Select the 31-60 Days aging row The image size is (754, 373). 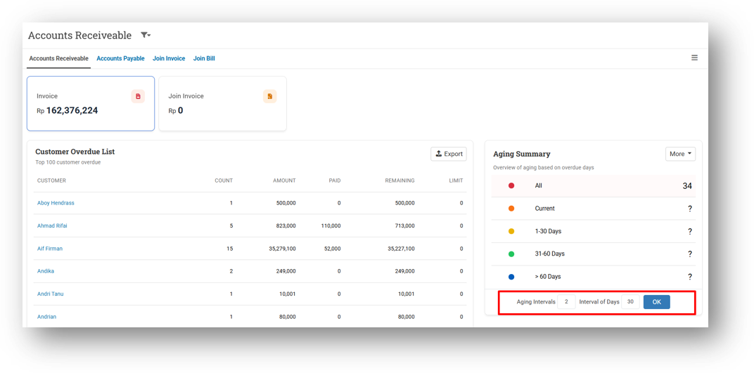click(x=594, y=254)
